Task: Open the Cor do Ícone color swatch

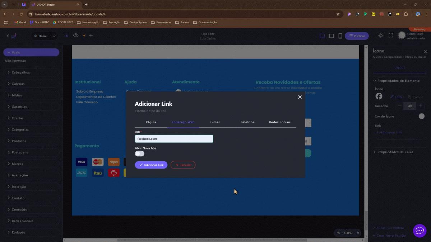Action: coord(422,116)
